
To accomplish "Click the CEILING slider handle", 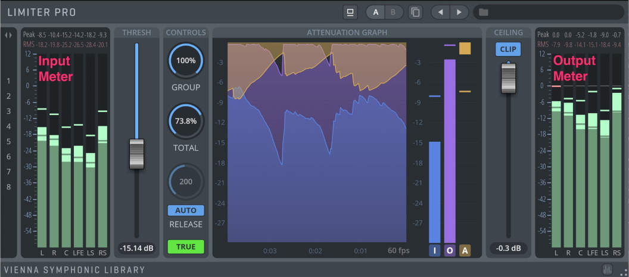I will 508,78.
